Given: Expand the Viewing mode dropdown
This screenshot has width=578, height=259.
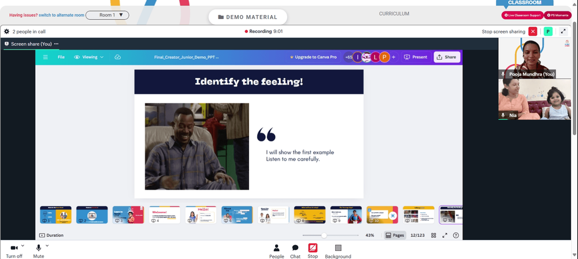Looking at the screenshot, I should pyautogui.click(x=89, y=57).
